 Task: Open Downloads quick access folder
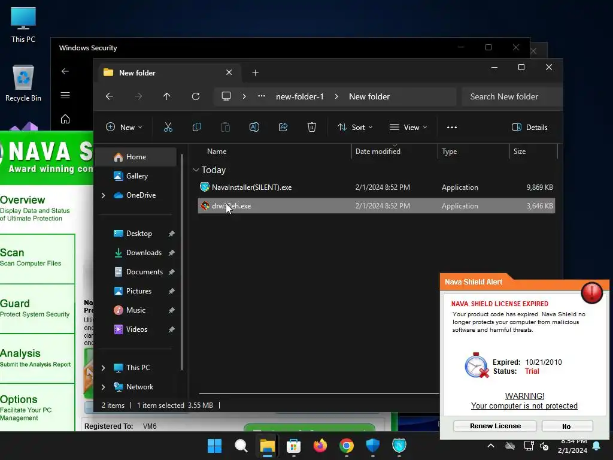144,253
